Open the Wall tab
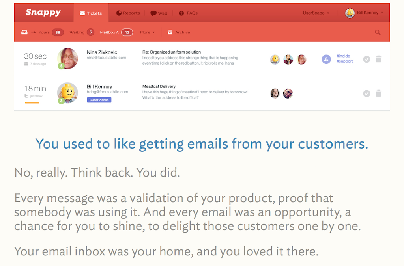This screenshot has height=266, width=404. click(x=159, y=13)
